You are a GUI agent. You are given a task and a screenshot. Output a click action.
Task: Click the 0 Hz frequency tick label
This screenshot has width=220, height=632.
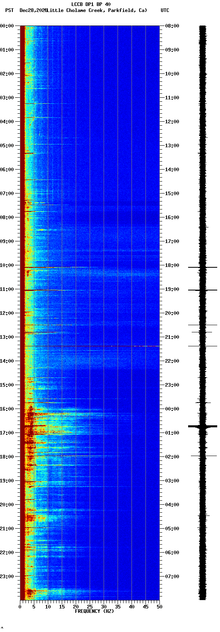pyautogui.click(x=20, y=607)
